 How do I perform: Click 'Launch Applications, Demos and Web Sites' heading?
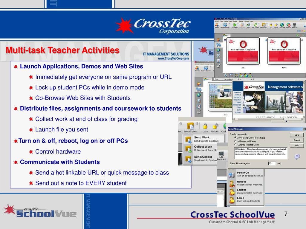[x=82, y=66]
